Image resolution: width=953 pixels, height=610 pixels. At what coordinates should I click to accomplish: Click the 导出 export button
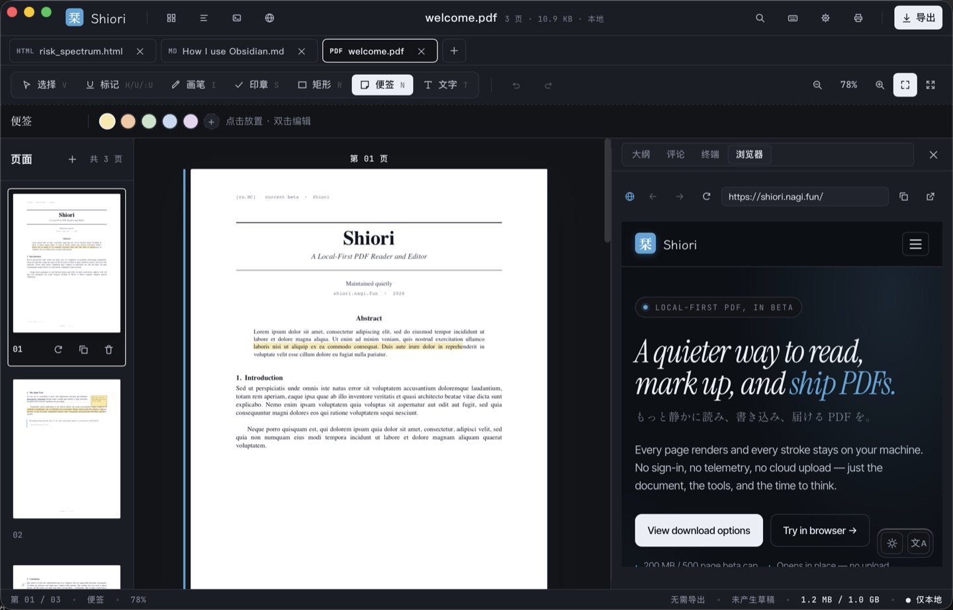click(x=919, y=18)
